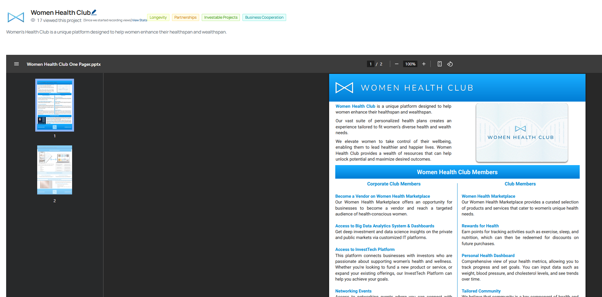Open the View Stats link
This screenshot has height=297, width=602.
(x=139, y=20)
